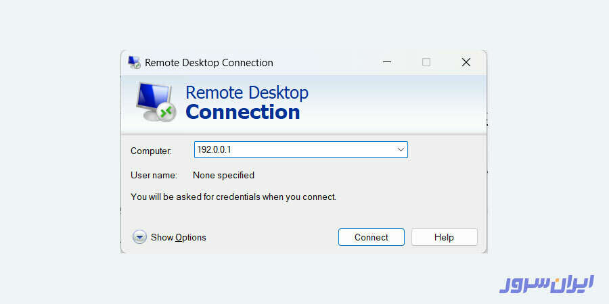The height and width of the screenshot is (304, 609).
Task: Click the credentials notice text
Action: [x=233, y=197]
